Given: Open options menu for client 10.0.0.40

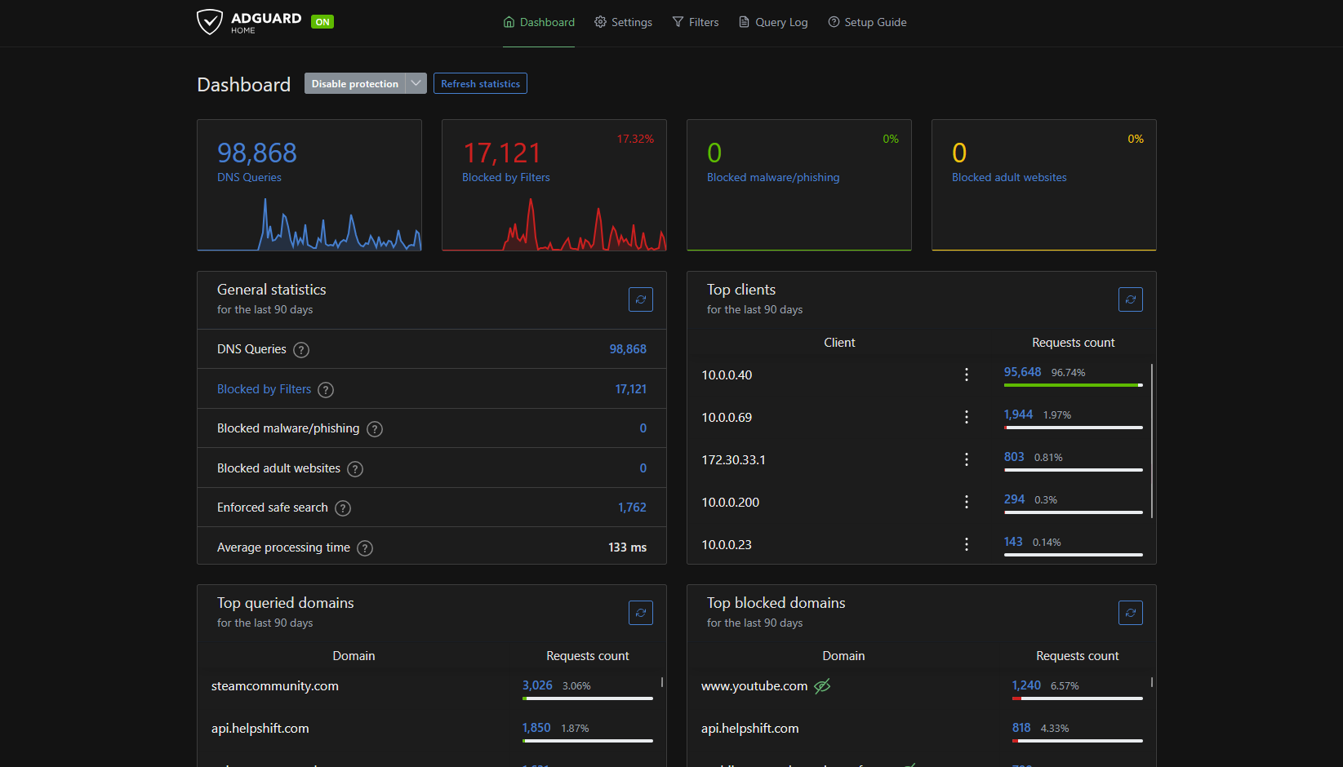Looking at the screenshot, I should pos(967,375).
